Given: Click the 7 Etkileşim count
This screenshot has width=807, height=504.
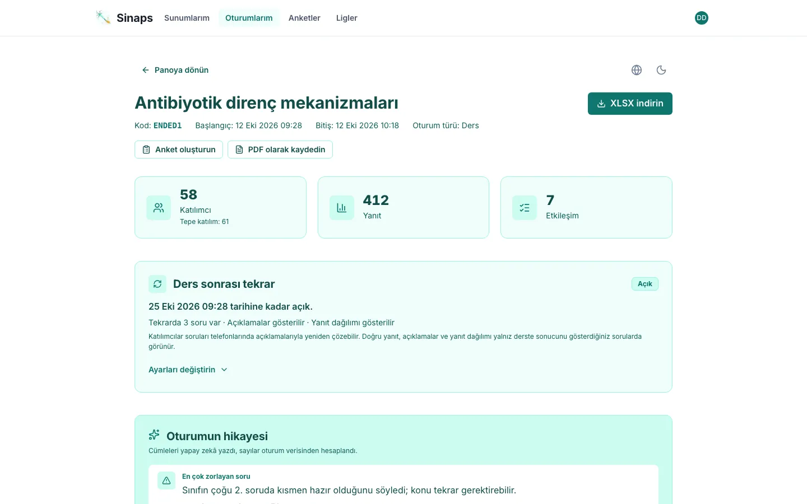Looking at the screenshot, I should (x=550, y=200).
